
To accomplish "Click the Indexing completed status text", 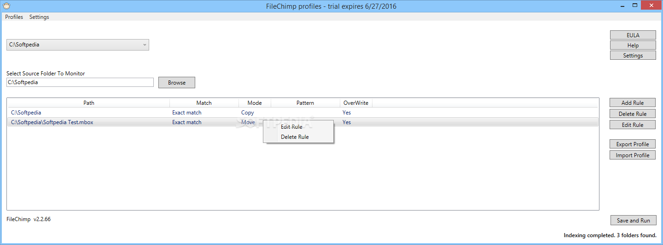I will pos(610,235).
